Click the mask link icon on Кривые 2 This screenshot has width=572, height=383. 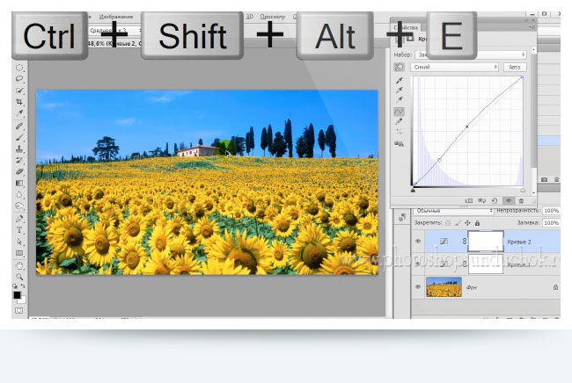coord(465,241)
